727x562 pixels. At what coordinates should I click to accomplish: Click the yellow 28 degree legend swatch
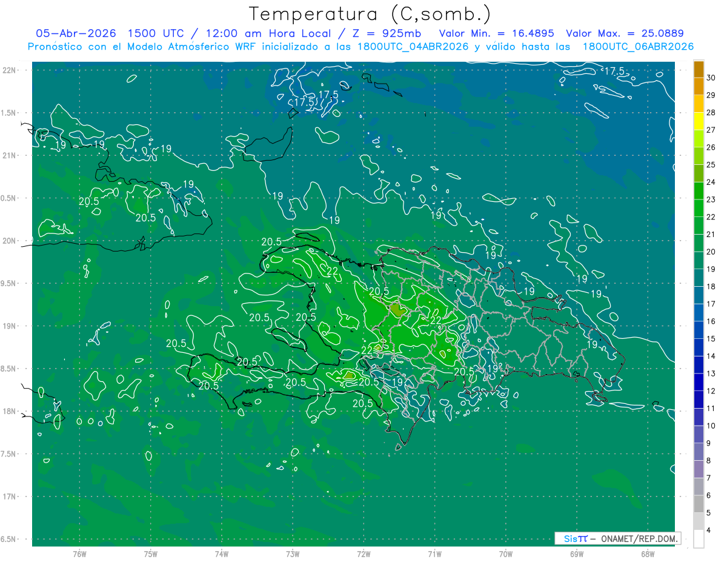coord(699,104)
